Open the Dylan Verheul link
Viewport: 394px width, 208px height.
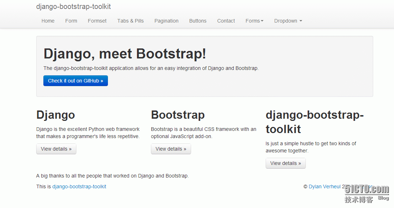(x=325, y=186)
